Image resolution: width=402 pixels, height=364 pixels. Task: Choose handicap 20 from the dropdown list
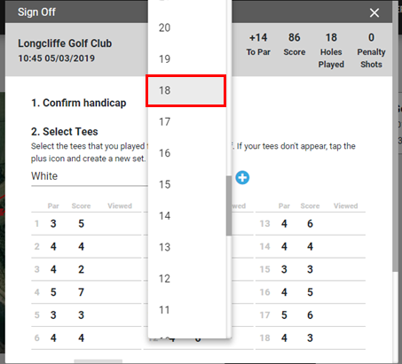click(187, 27)
